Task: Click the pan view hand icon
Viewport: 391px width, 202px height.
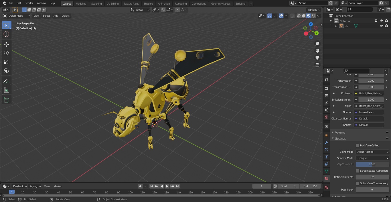Action: point(317,51)
